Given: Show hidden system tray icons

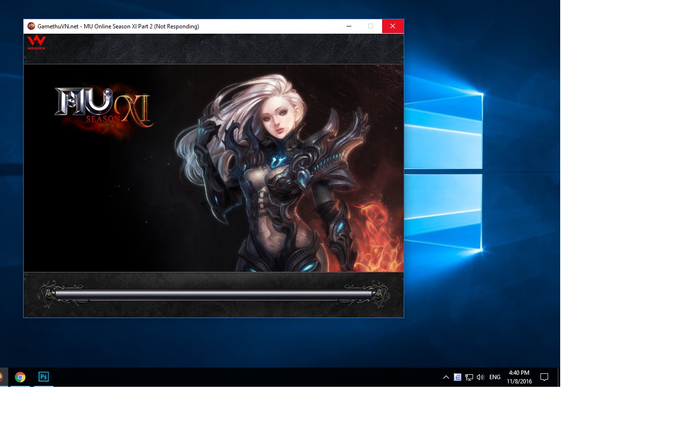Looking at the screenshot, I should [446, 377].
